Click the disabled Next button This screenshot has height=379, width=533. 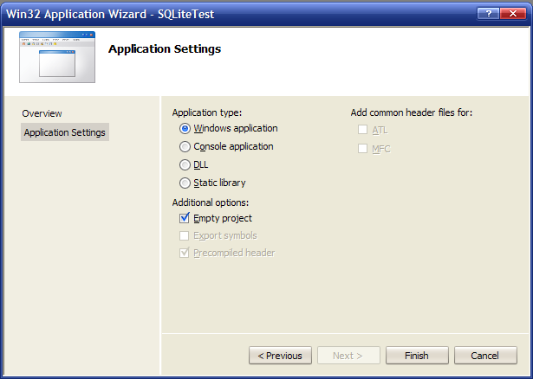348,356
